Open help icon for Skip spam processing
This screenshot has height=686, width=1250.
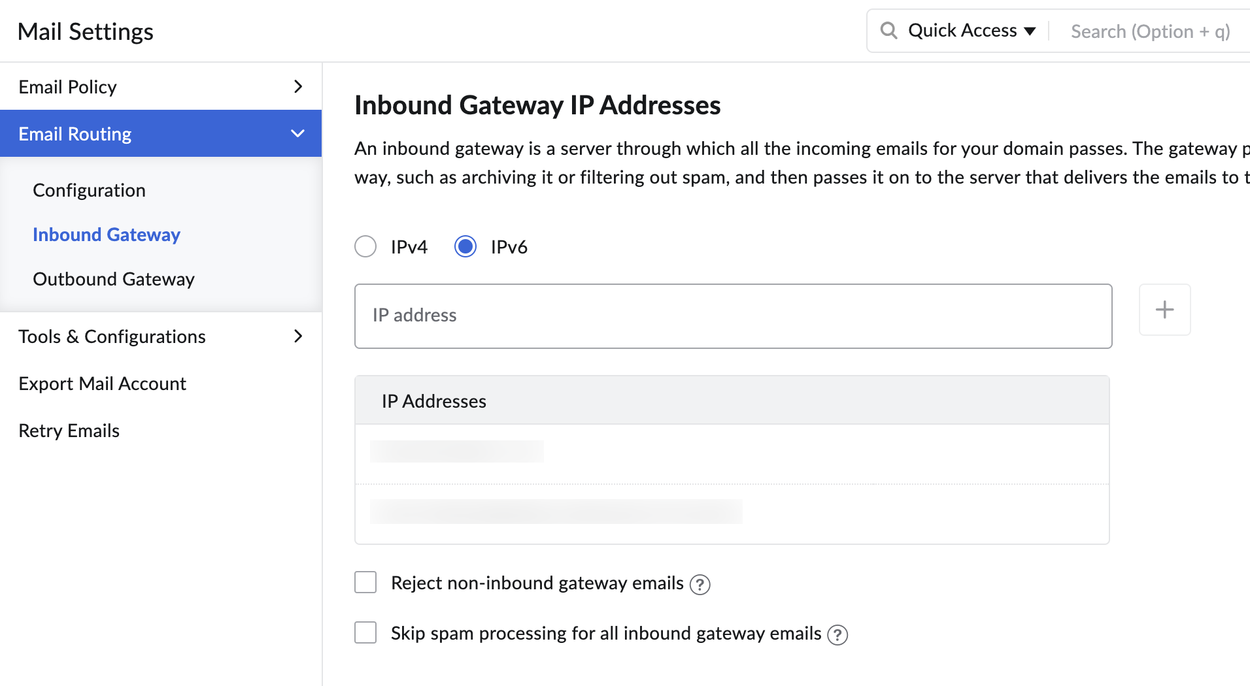point(837,634)
